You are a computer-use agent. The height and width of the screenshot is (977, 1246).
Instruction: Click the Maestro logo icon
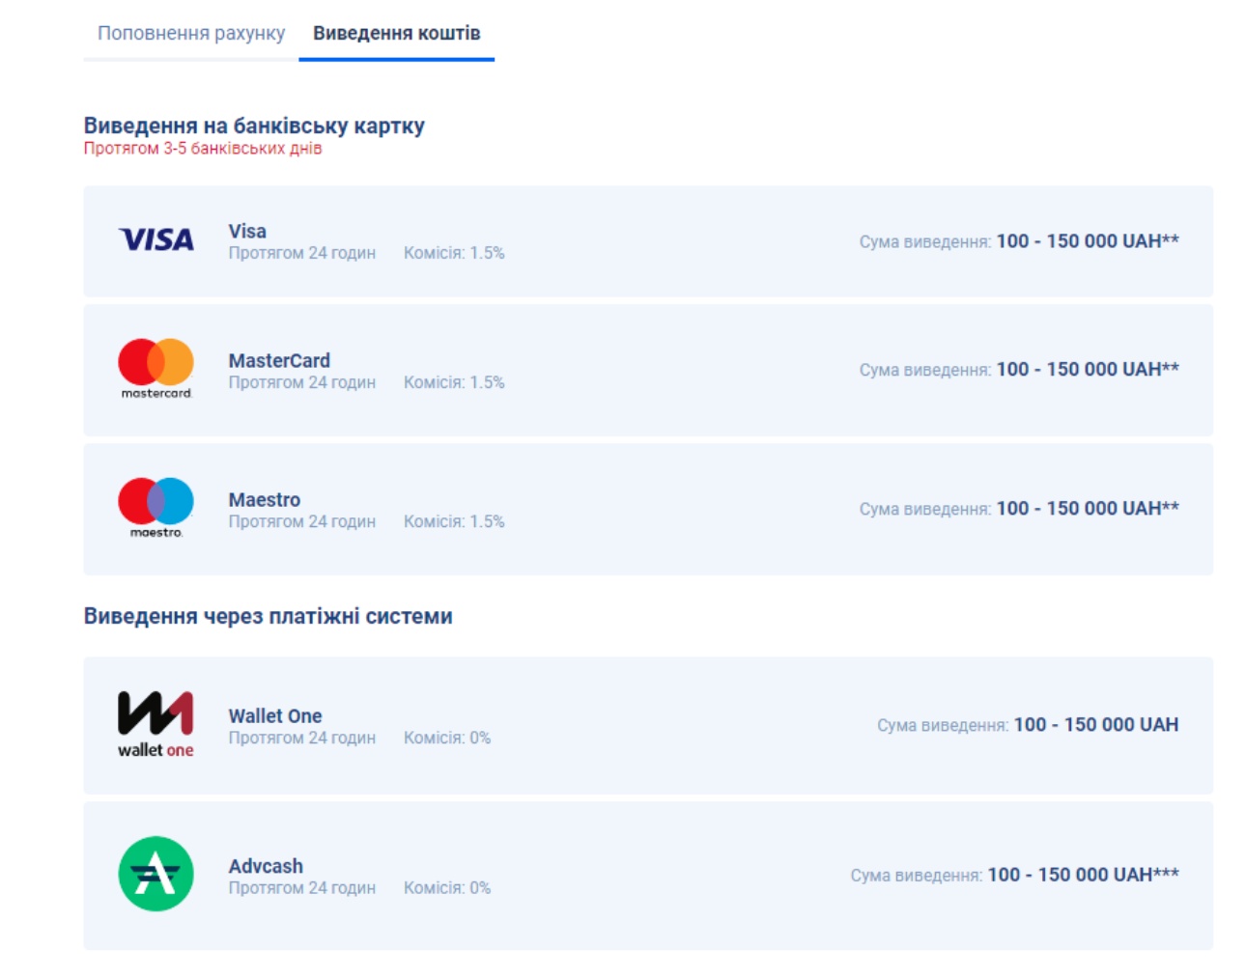[x=156, y=508]
